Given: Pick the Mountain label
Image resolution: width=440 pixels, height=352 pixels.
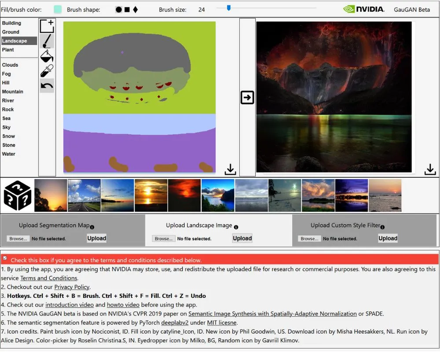Looking at the screenshot, I should 13,92.
